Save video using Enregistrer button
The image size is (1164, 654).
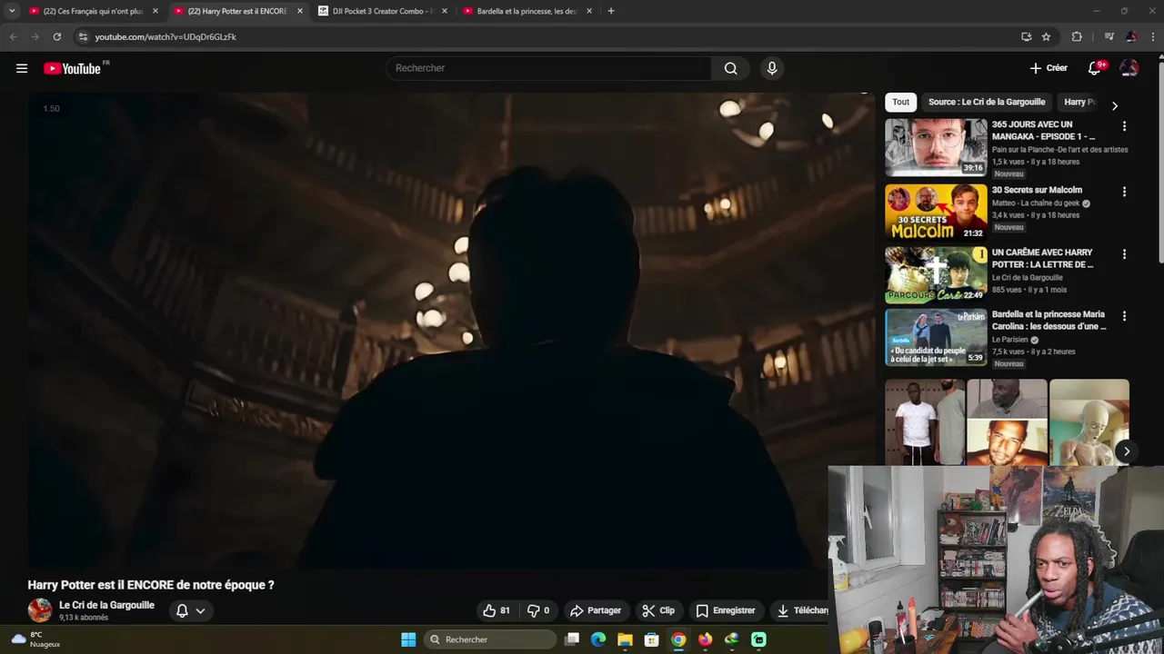pos(726,610)
